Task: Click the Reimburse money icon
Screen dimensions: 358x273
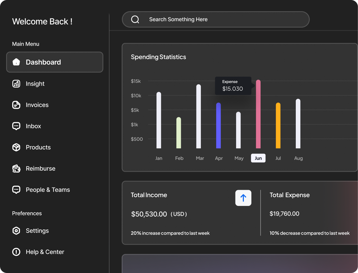Action: click(x=16, y=168)
